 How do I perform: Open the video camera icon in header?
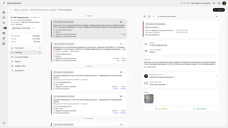[214, 3]
